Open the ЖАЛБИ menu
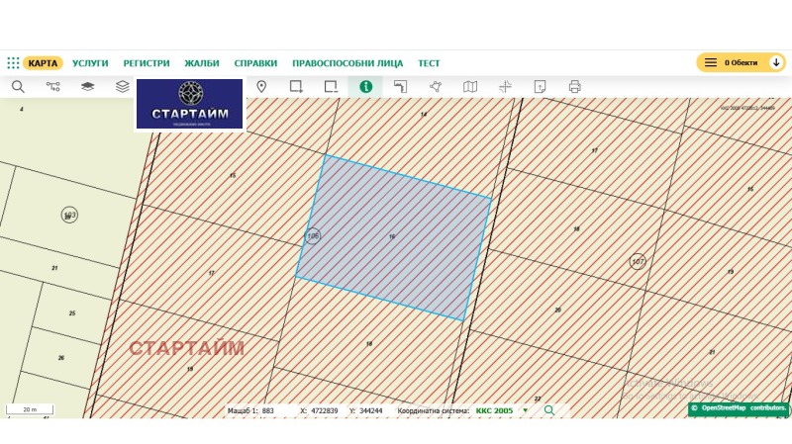Screen dimensions: 792x444 (x=202, y=63)
